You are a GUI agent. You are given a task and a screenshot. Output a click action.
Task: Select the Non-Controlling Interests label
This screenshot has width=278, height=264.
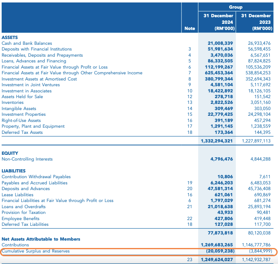(27, 159)
